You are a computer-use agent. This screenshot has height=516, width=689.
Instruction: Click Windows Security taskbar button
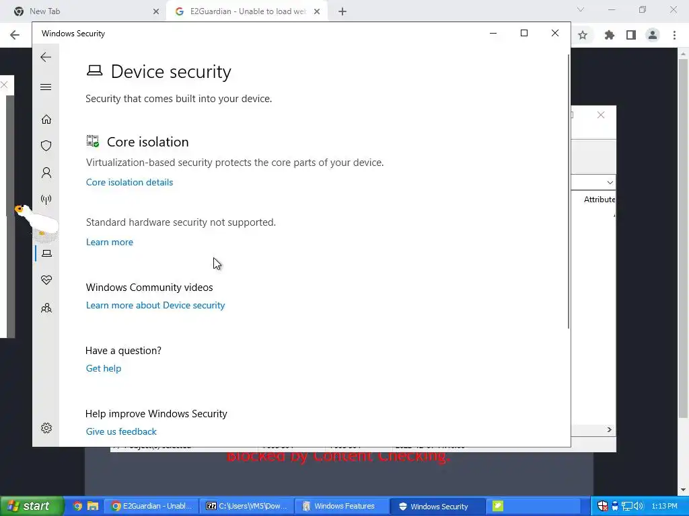point(437,506)
